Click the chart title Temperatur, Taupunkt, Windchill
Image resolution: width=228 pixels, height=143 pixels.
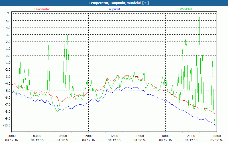pyautogui.click(x=119, y=3)
